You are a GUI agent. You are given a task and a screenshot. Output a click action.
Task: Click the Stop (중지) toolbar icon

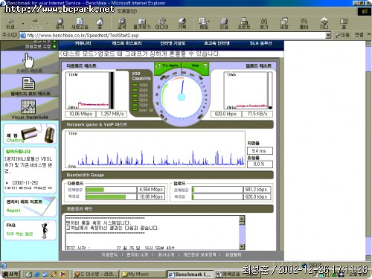click(x=60, y=24)
